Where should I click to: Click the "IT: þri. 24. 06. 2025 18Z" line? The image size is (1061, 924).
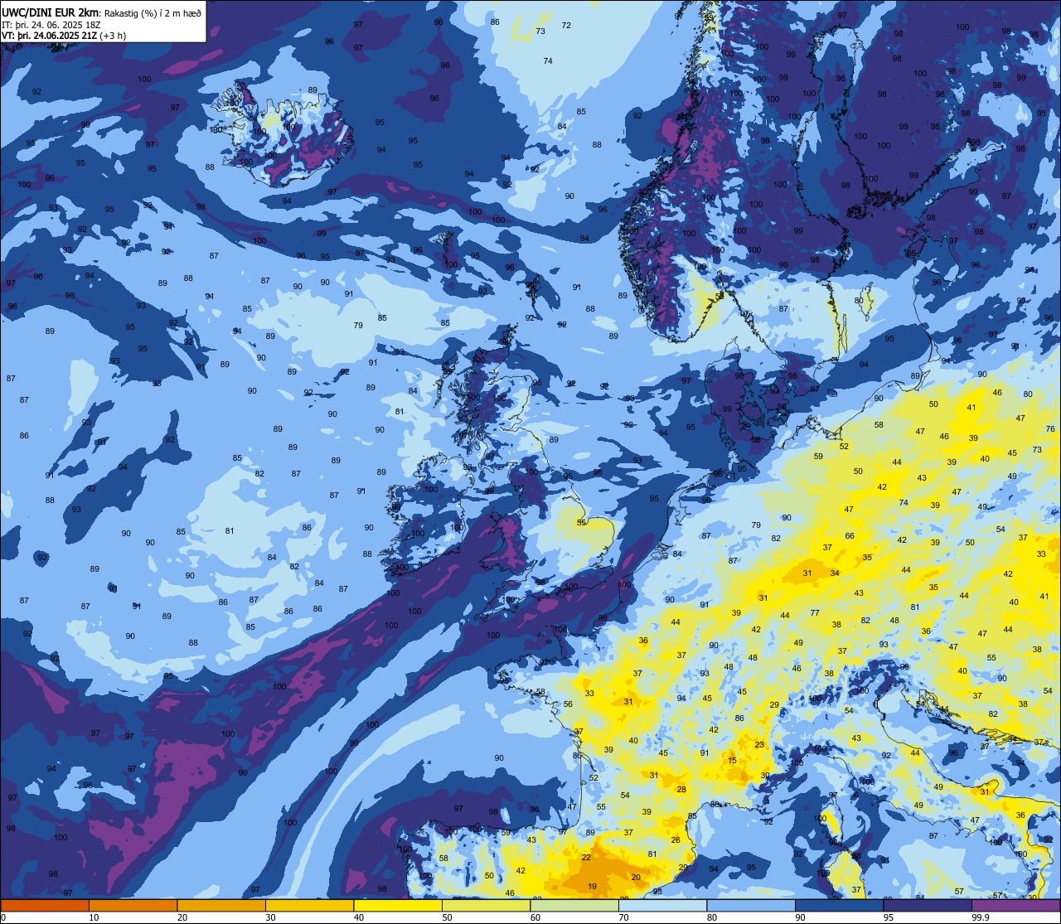[x=51, y=24]
